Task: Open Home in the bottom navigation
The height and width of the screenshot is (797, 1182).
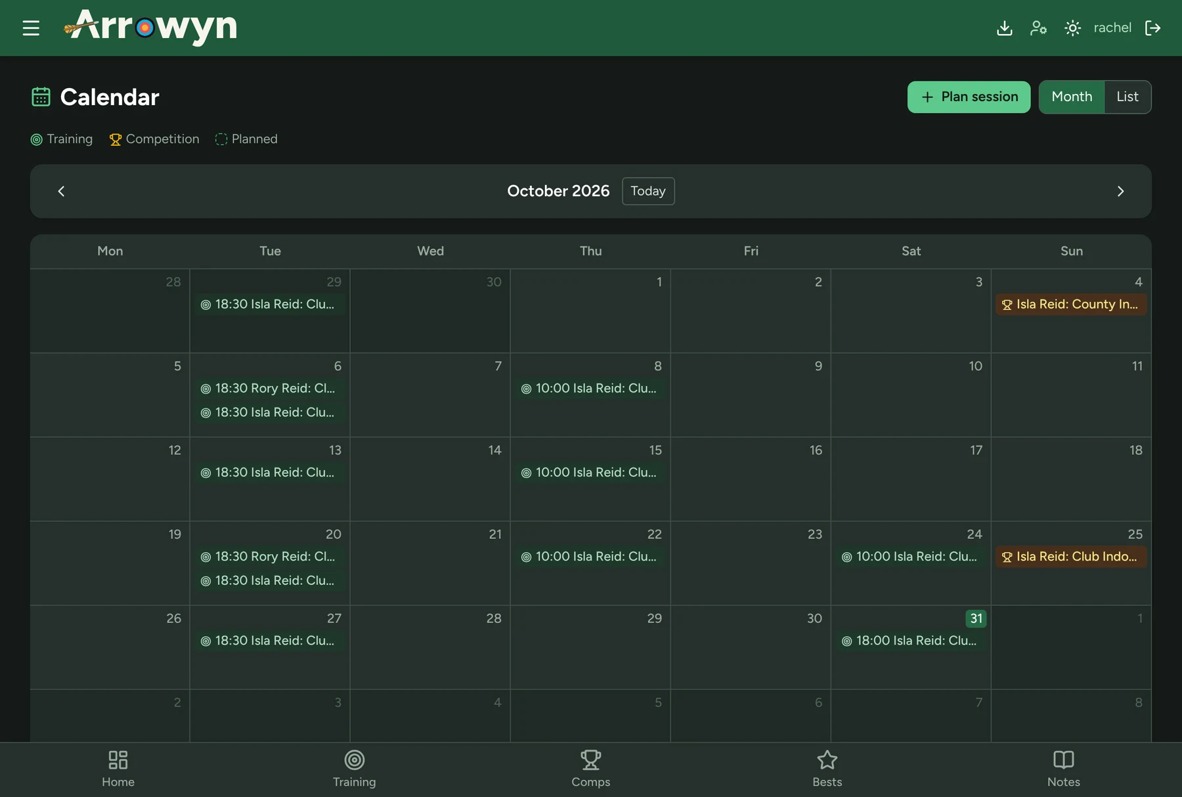Action: [118, 769]
